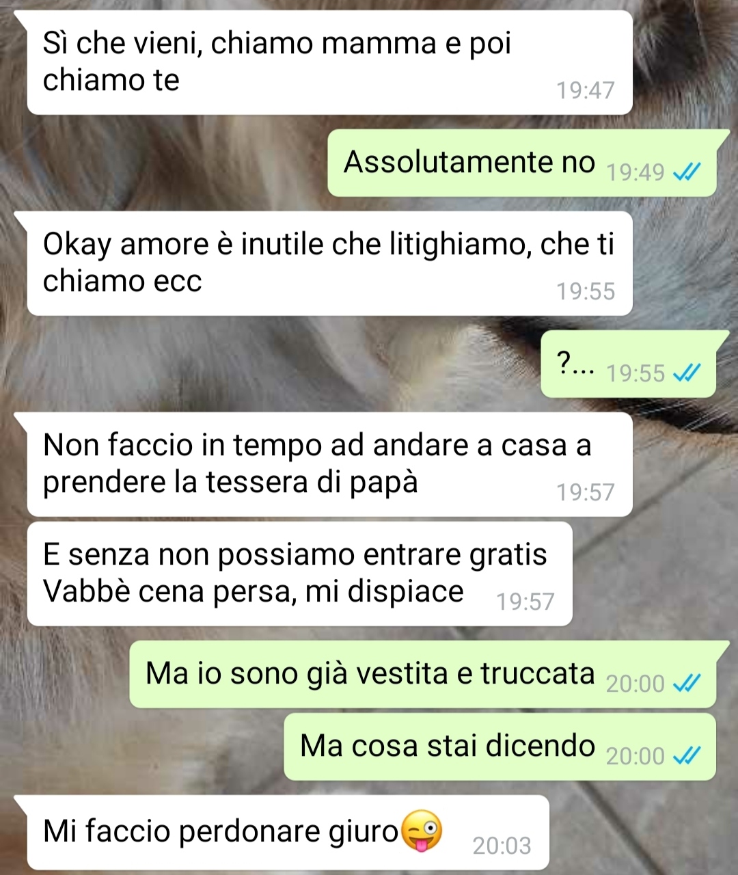Tap the 20:03 timestamp
Viewport: 738px width, 875px height.
[x=502, y=846]
